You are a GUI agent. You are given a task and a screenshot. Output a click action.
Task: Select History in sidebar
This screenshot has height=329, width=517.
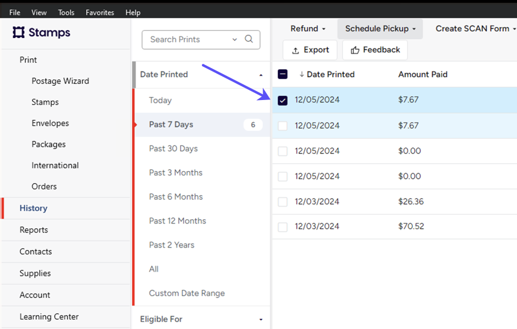pyautogui.click(x=66, y=208)
